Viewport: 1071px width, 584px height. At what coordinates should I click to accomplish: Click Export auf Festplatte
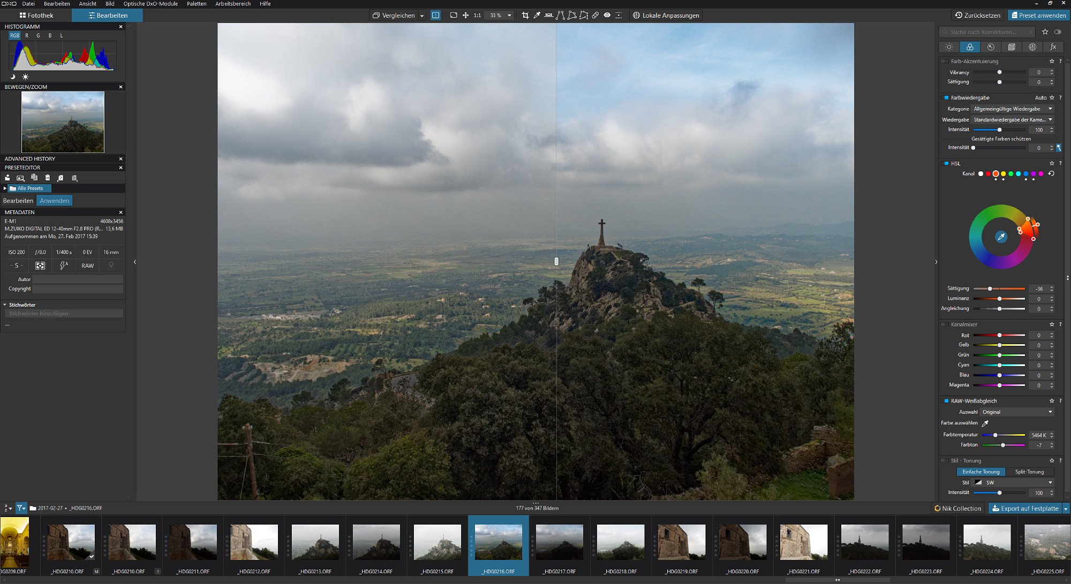1025,509
